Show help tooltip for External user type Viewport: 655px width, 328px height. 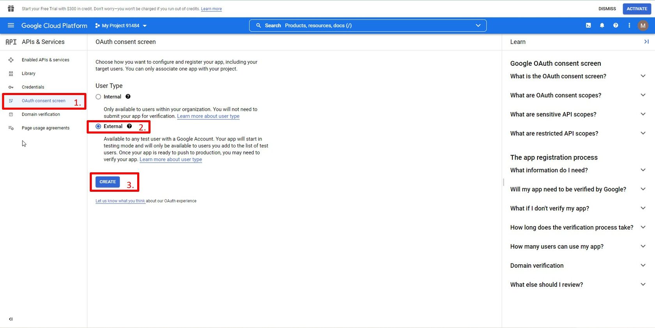tap(129, 126)
